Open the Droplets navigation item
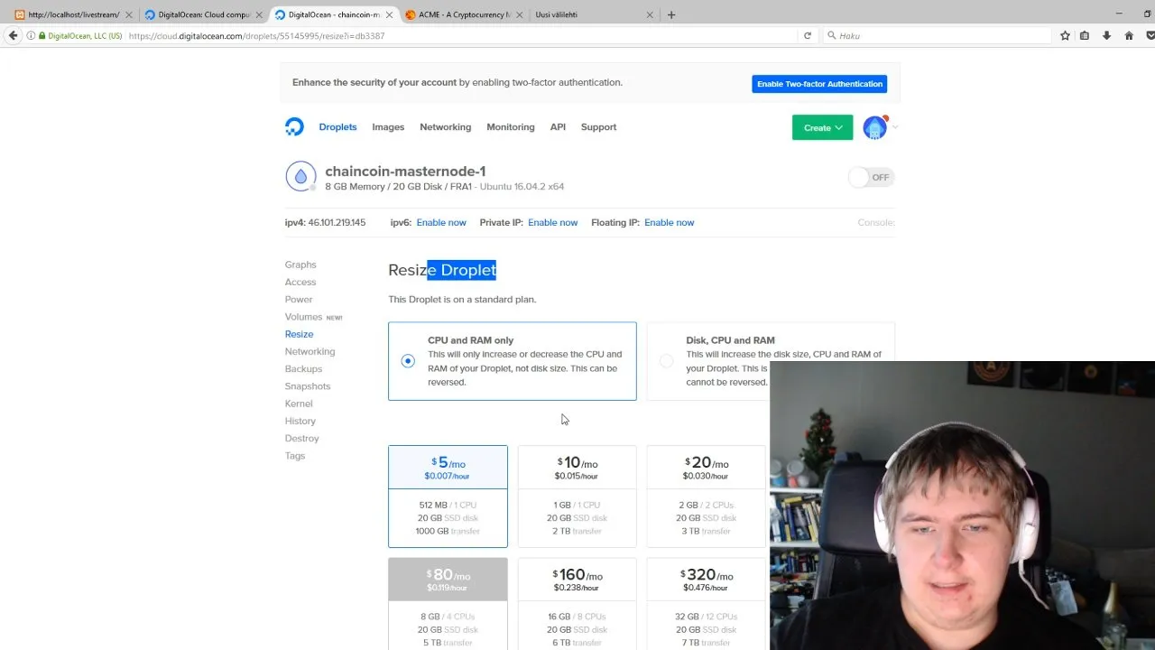Screen dimensions: 1155x650 pyautogui.click(x=337, y=127)
